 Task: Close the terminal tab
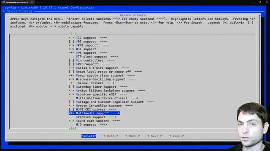pyautogui.click(x=32, y=2)
